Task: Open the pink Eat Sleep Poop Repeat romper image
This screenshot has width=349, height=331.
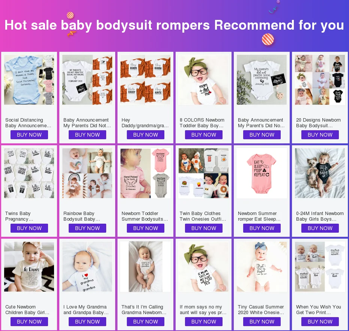Action: click(262, 173)
